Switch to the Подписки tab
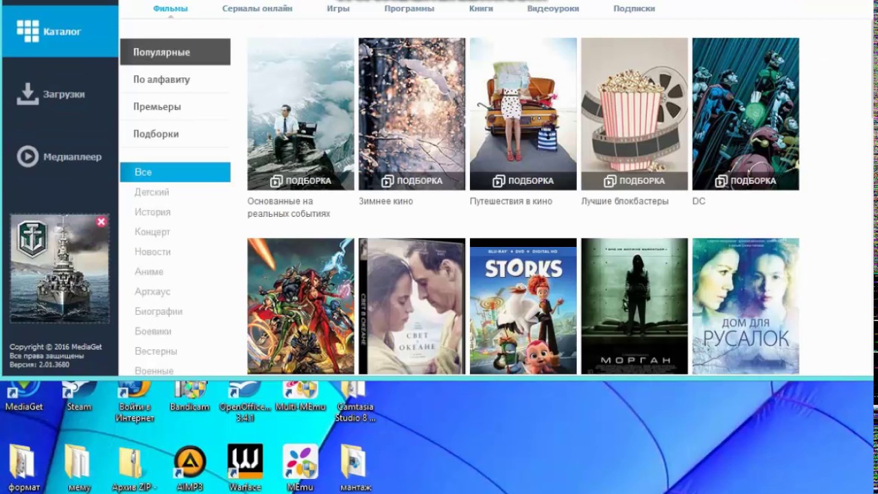 (x=634, y=9)
